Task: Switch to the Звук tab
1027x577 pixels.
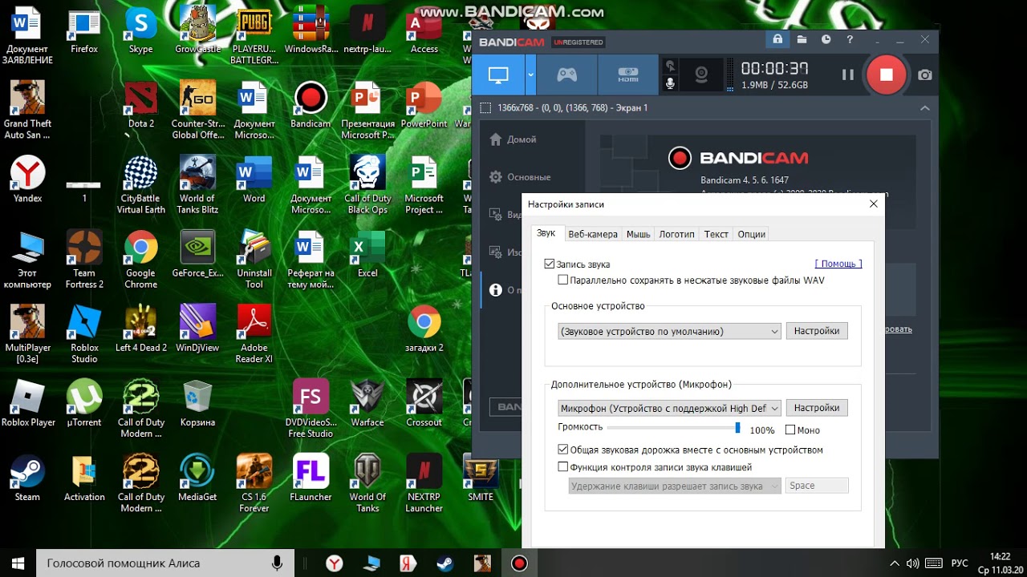Action: point(546,233)
